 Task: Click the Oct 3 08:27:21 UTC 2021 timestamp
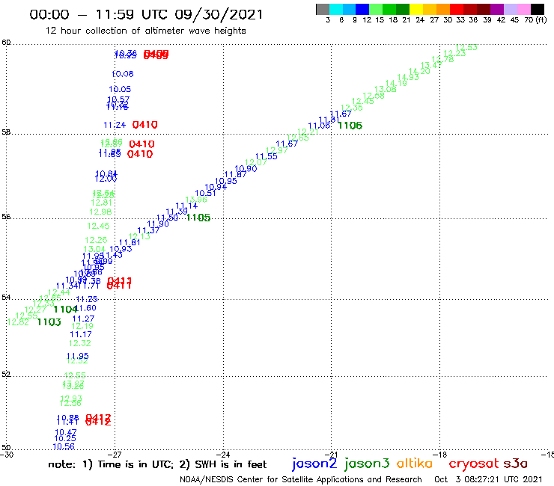pos(488,479)
